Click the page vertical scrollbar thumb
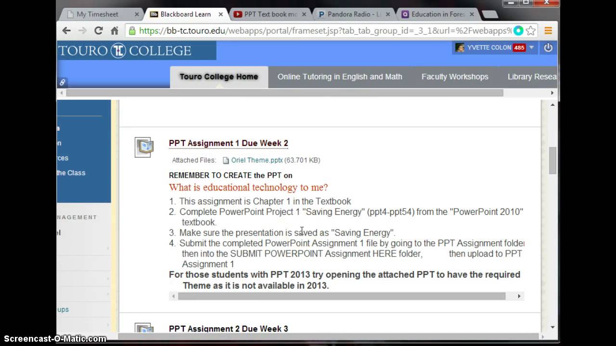Screen dimensions: 616x346 click(552, 161)
